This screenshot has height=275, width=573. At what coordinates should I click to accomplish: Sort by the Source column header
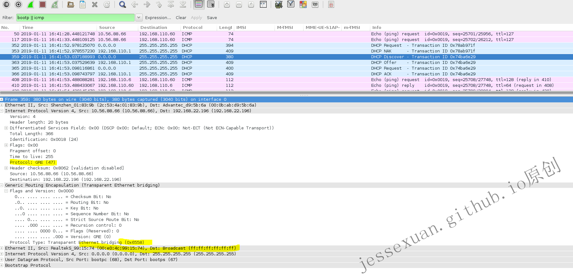(x=117, y=28)
